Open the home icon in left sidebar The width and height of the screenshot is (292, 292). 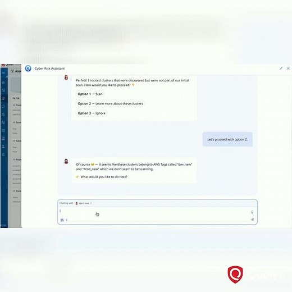pyautogui.click(x=3, y=82)
